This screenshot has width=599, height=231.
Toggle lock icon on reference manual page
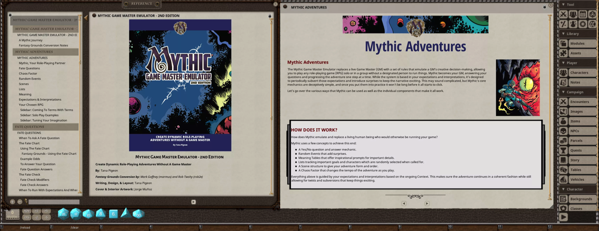point(270,16)
